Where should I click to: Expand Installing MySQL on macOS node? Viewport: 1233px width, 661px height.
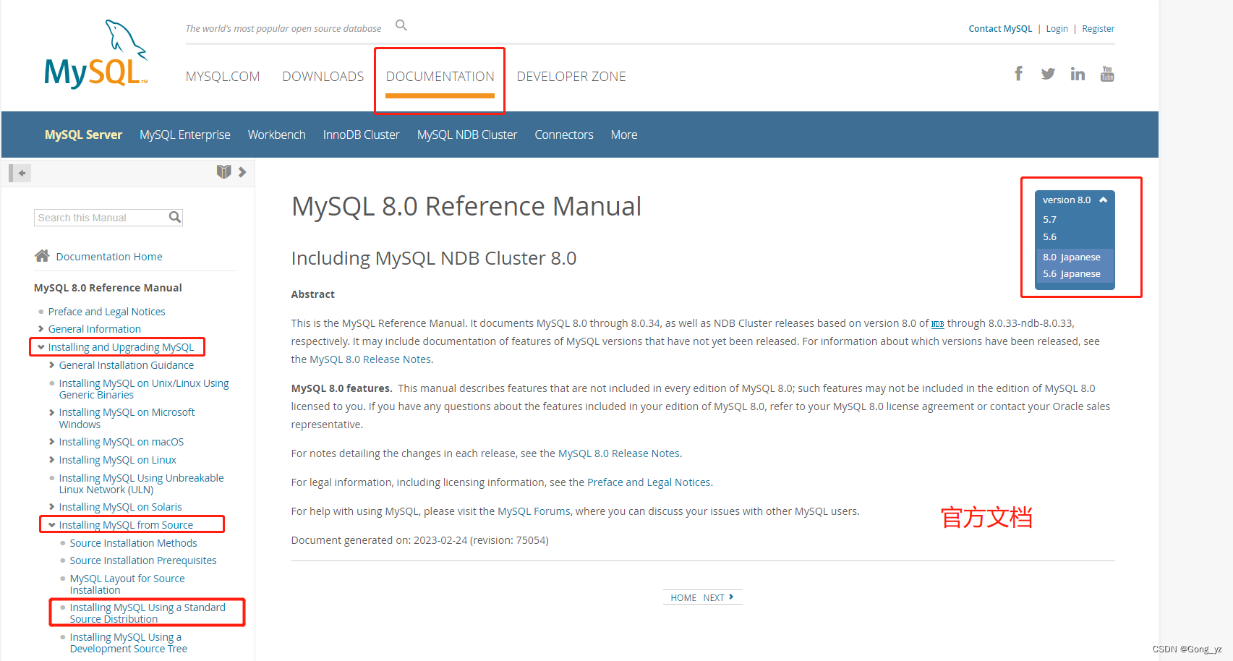[52, 442]
